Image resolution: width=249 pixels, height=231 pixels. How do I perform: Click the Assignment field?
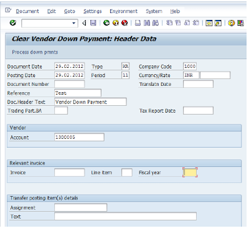80,207
